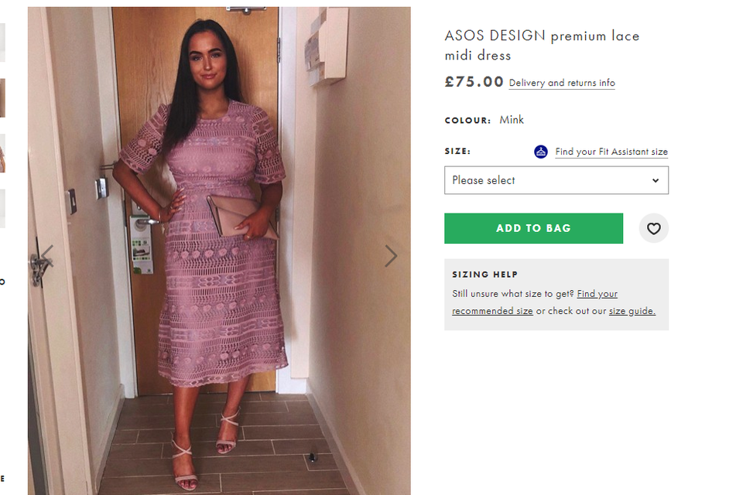Select the third gallery thumbnail
Viewport: 743px width, 495px height.
click(x=2, y=153)
